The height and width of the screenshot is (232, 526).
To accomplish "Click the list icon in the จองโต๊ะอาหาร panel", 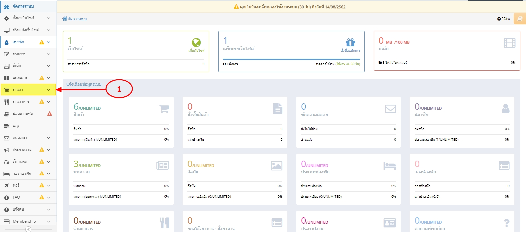I will [277, 222].
